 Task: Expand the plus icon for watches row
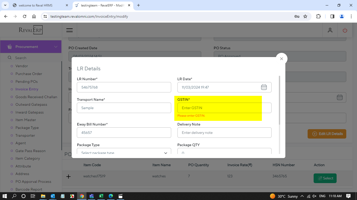click(x=68, y=177)
